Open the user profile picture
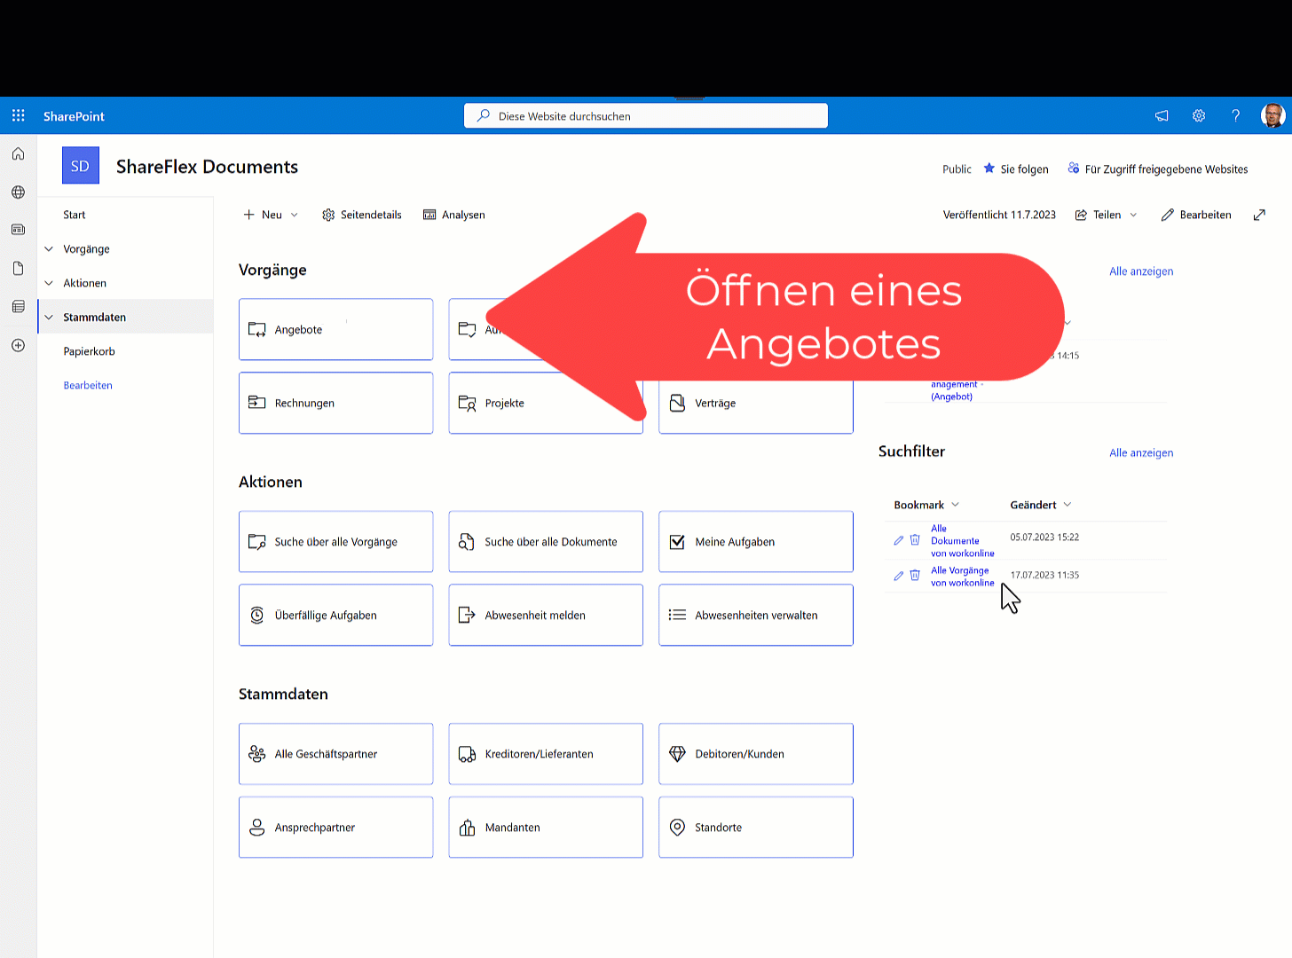The width and height of the screenshot is (1292, 958). click(x=1272, y=116)
